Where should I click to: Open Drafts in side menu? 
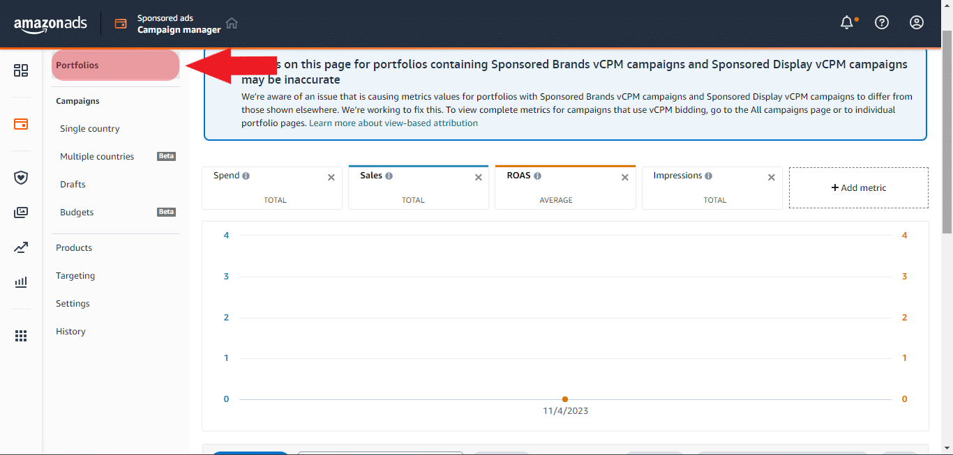[73, 185]
